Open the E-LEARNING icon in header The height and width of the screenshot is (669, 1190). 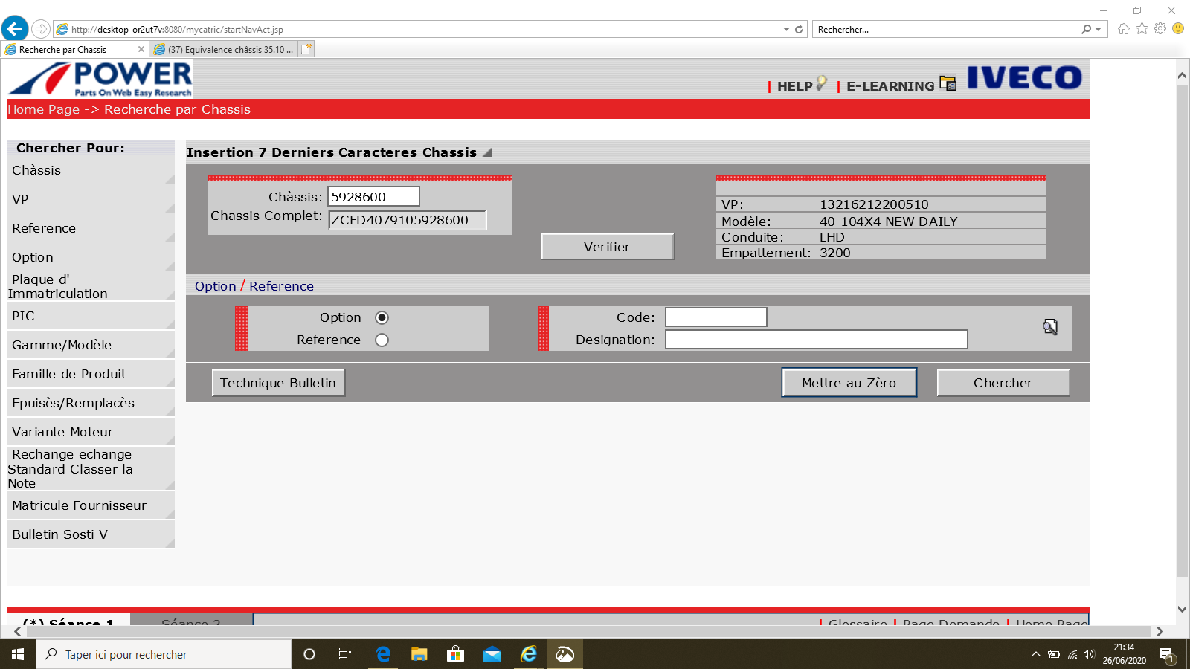pyautogui.click(x=948, y=83)
